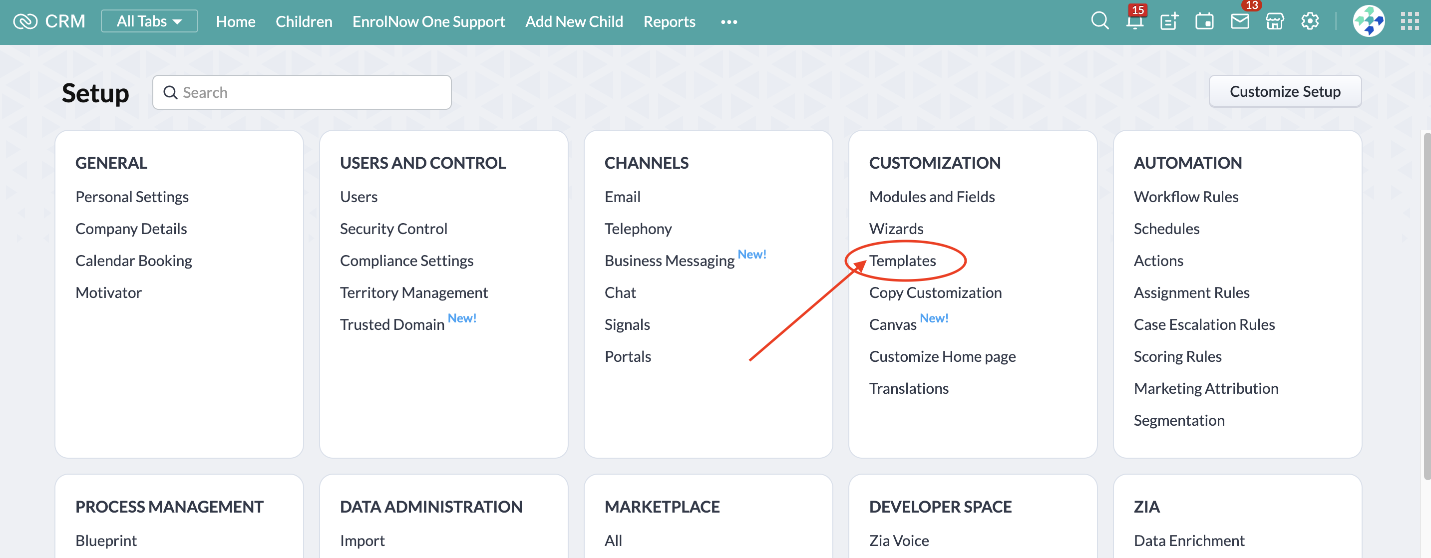Open the calendar icon in header
This screenshot has height=558, width=1431.
tap(1204, 21)
